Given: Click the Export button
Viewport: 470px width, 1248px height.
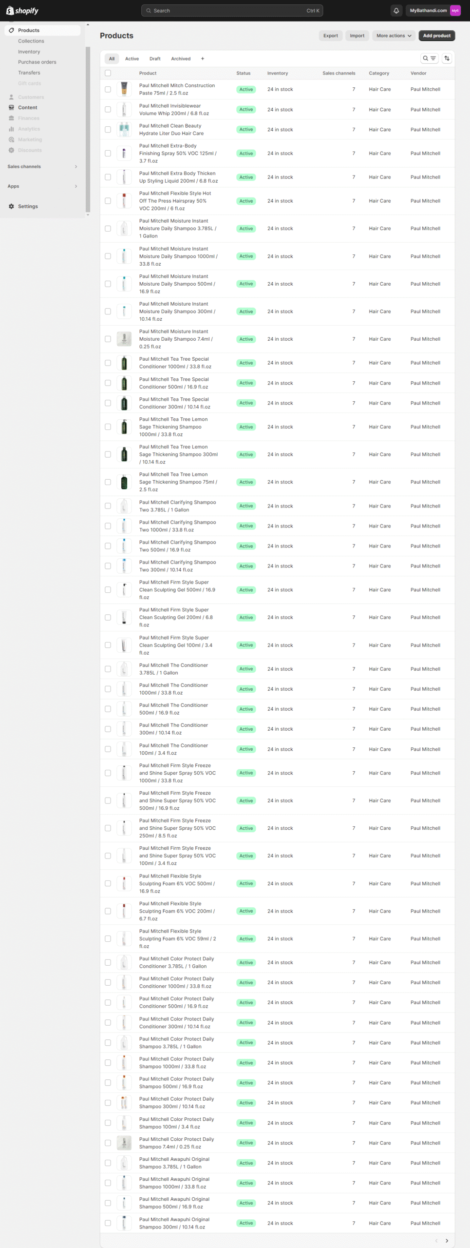Looking at the screenshot, I should click(x=330, y=36).
